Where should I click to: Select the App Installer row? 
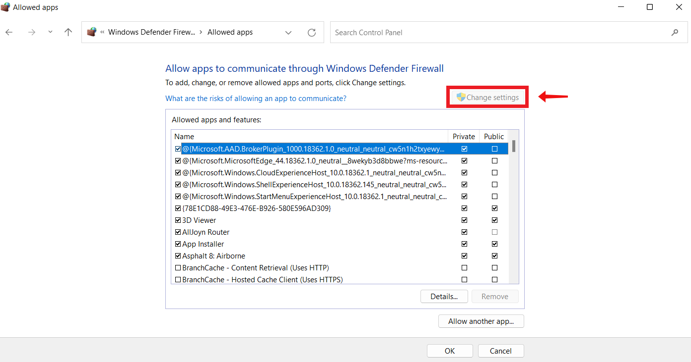coord(340,244)
